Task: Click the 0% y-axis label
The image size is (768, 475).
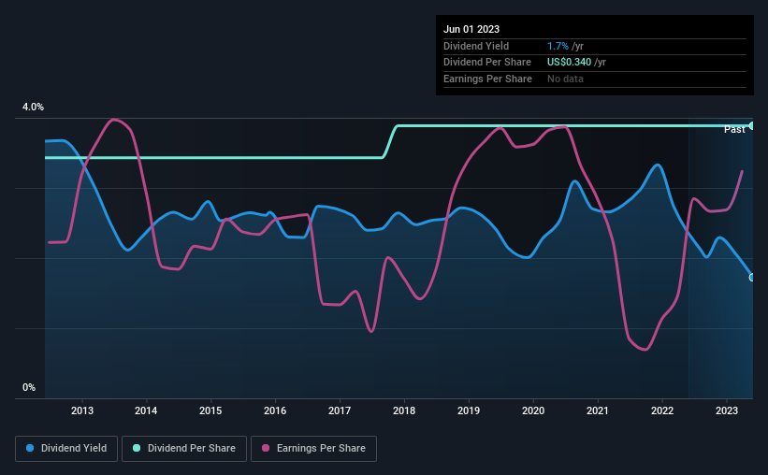Action: pos(29,387)
